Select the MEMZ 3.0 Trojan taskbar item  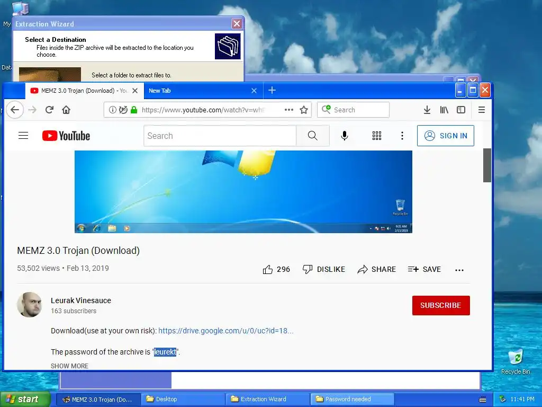98,399
